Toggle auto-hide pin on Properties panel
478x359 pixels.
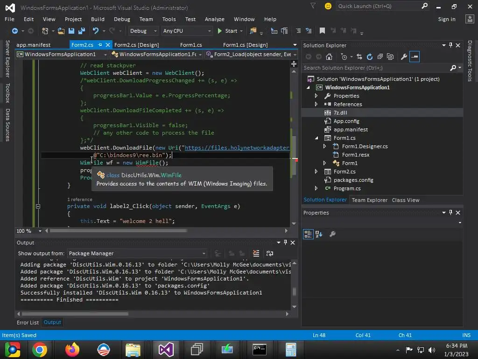450,213
